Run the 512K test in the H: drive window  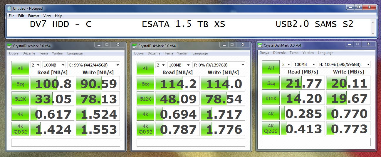[271, 98]
